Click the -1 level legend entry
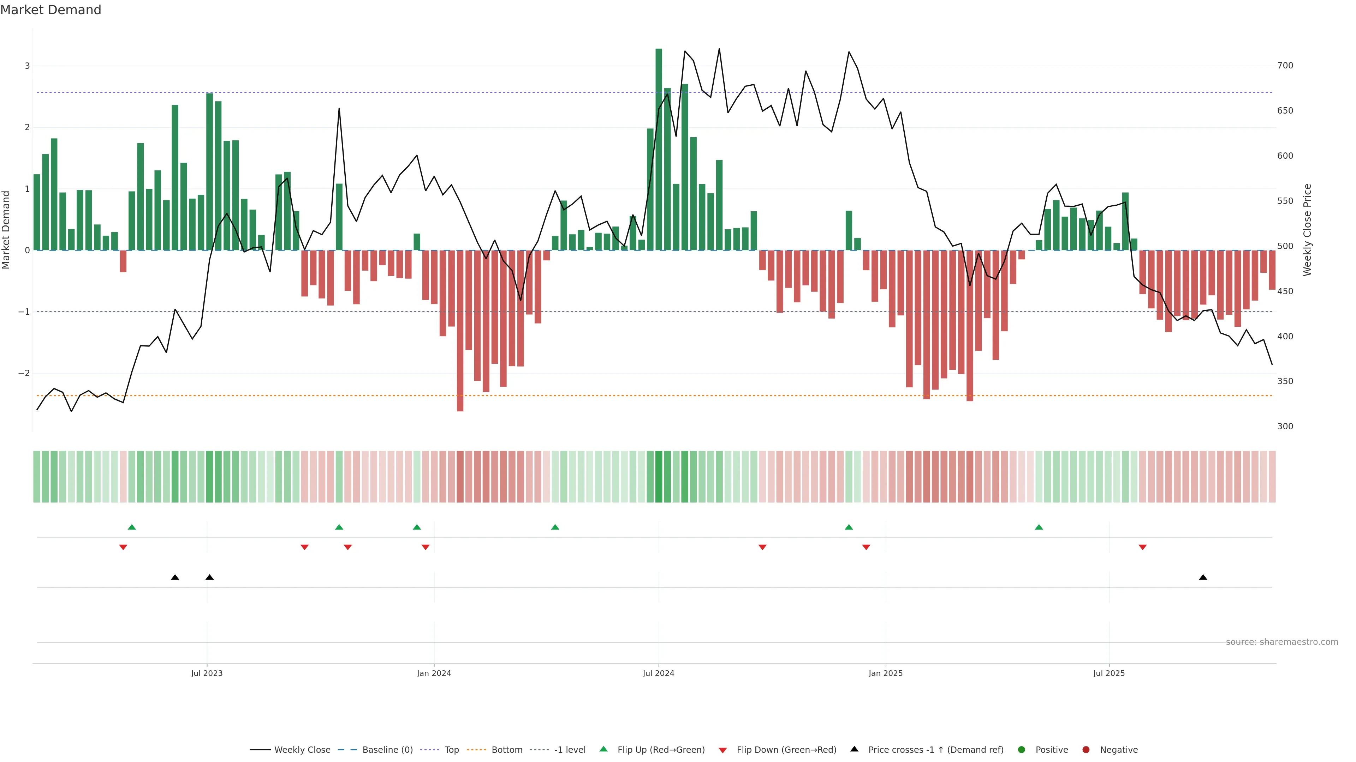The height and width of the screenshot is (762, 1356). pos(570,750)
